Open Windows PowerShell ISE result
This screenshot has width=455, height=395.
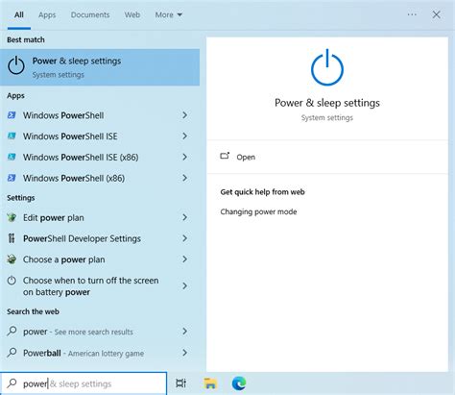pyautogui.click(x=100, y=136)
